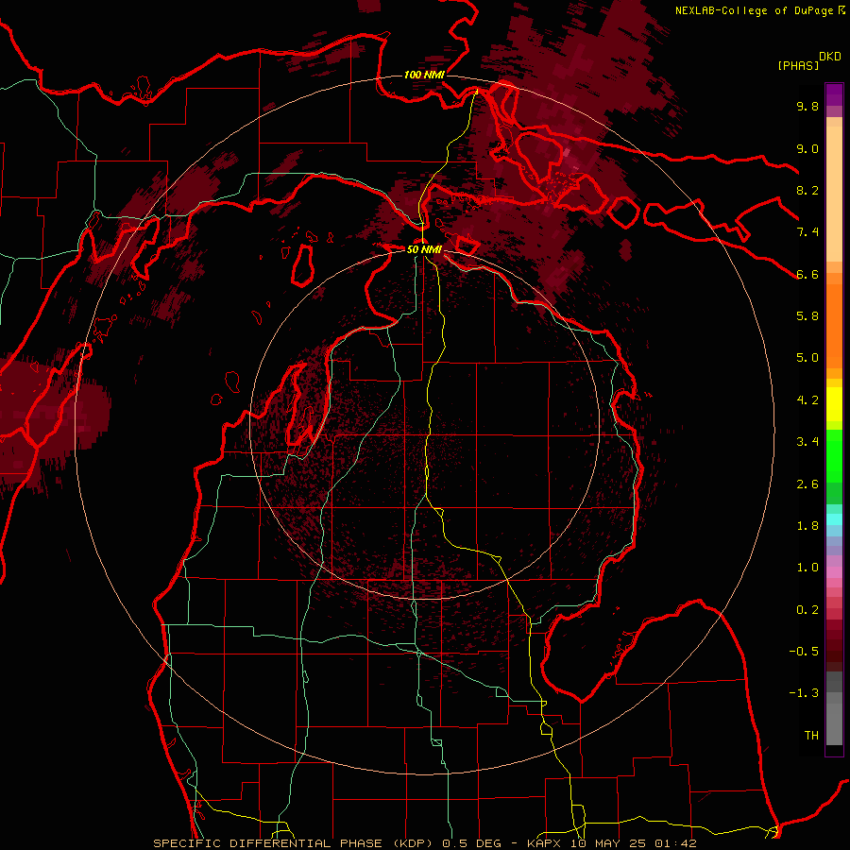Click the 5.0 value on the color scale
Screen dimensions: 850x850
pyautogui.click(x=807, y=358)
